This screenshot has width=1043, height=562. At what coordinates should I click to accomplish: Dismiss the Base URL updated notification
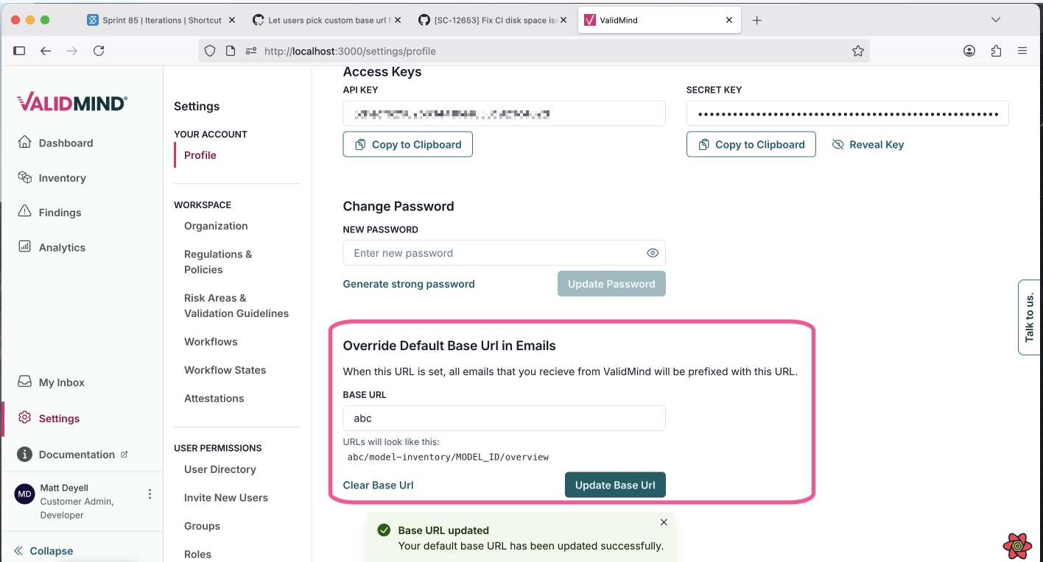[663, 522]
